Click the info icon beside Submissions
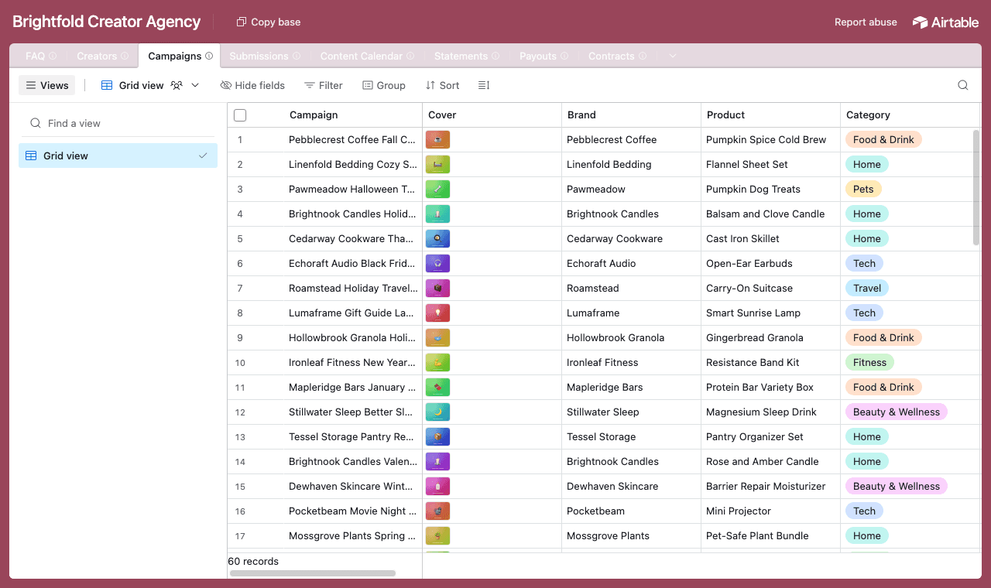 (x=296, y=56)
